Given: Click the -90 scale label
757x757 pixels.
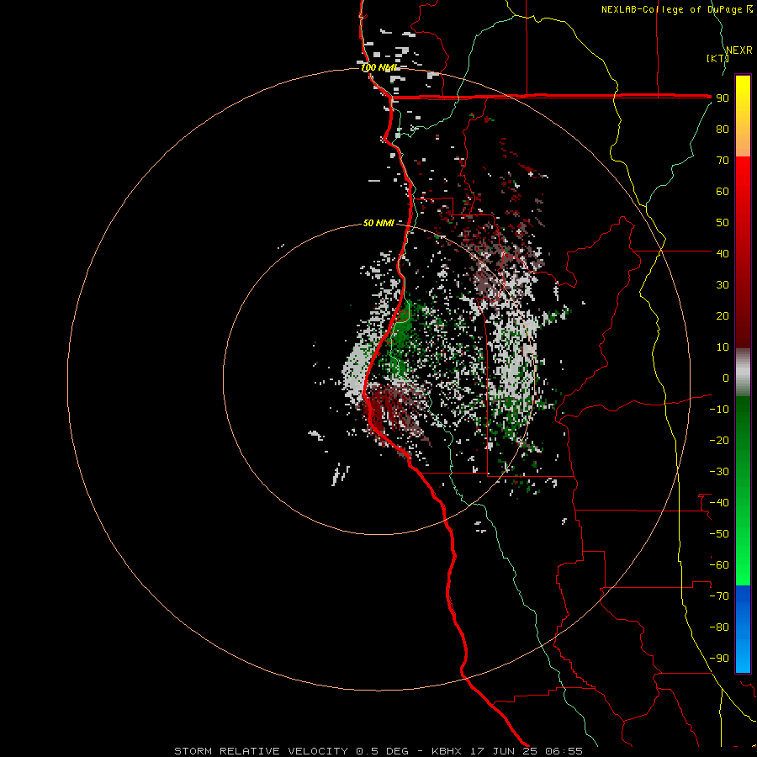Looking at the screenshot, I should point(719,658).
